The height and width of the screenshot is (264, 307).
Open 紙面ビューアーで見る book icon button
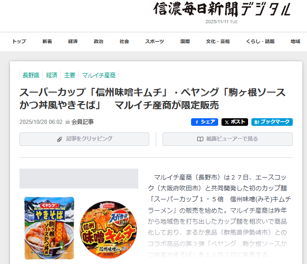pos(228,139)
